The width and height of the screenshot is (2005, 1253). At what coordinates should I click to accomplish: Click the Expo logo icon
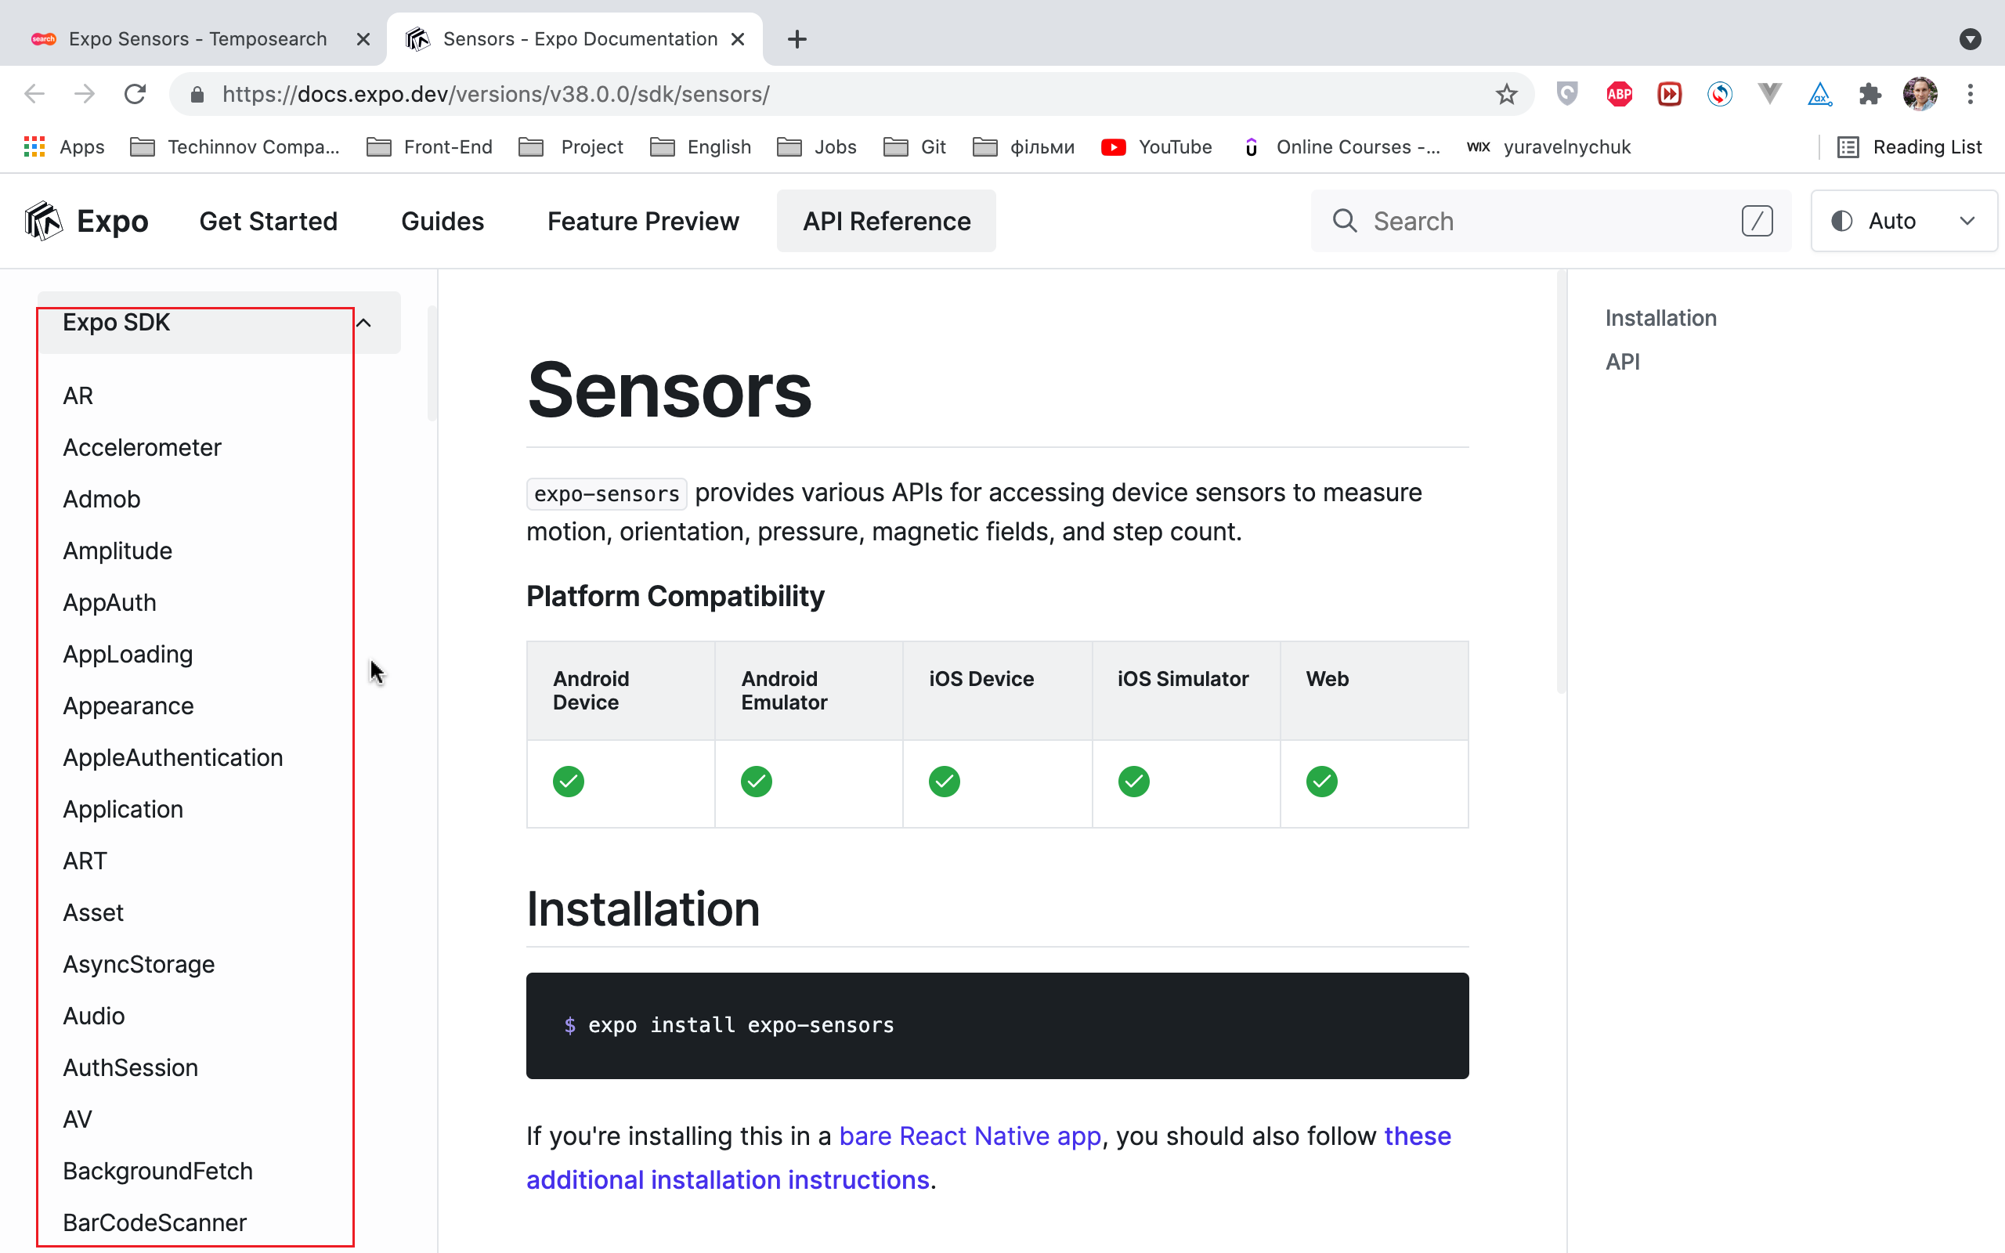[43, 220]
